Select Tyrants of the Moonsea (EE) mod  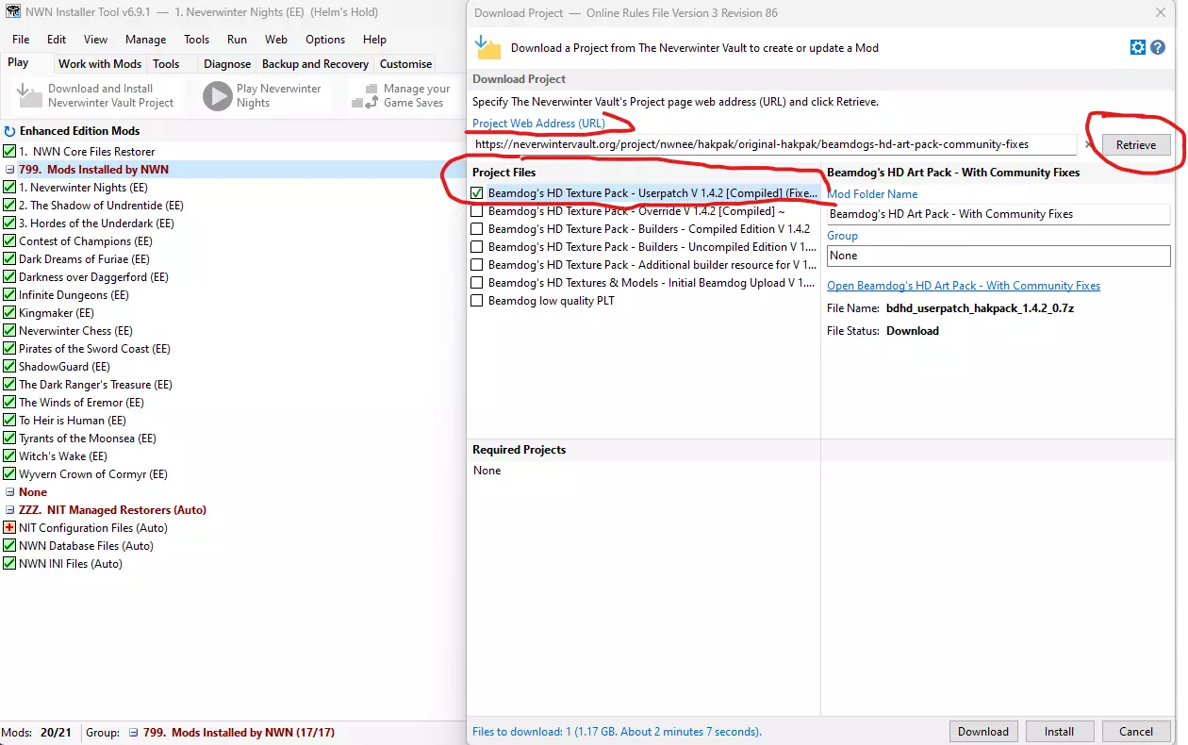(88, 439)
